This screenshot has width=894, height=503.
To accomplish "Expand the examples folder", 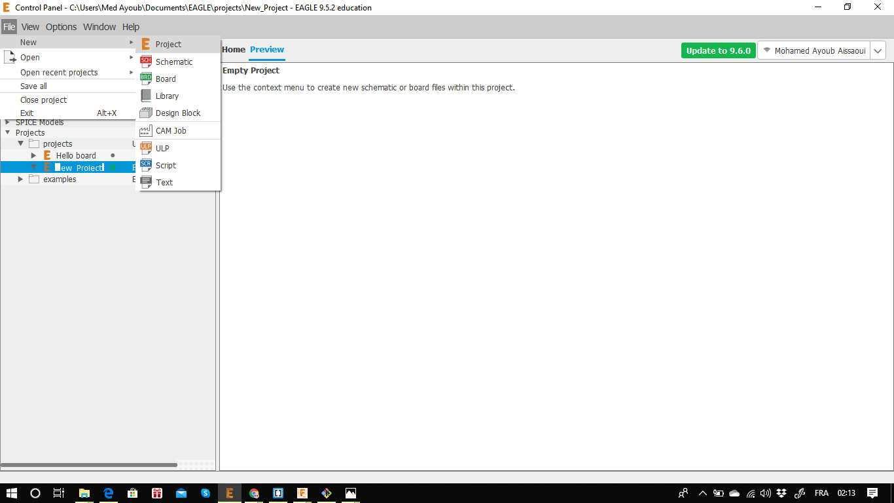I will coord(21,179).
